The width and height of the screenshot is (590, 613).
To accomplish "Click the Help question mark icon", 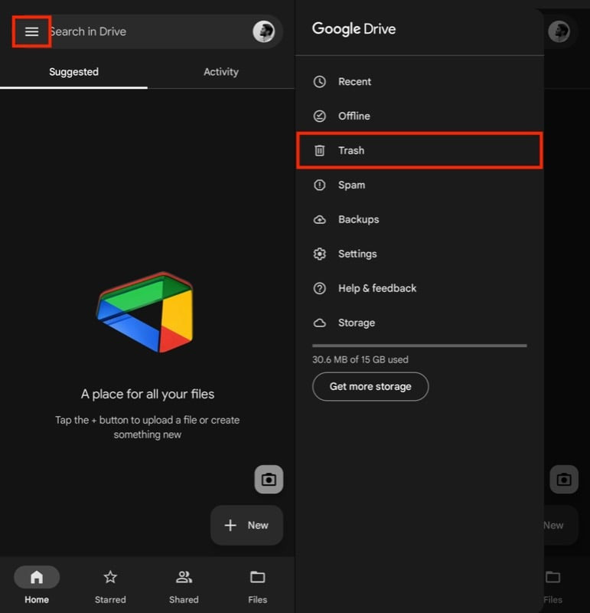I will pyautogui.click(x=319, y=289).
